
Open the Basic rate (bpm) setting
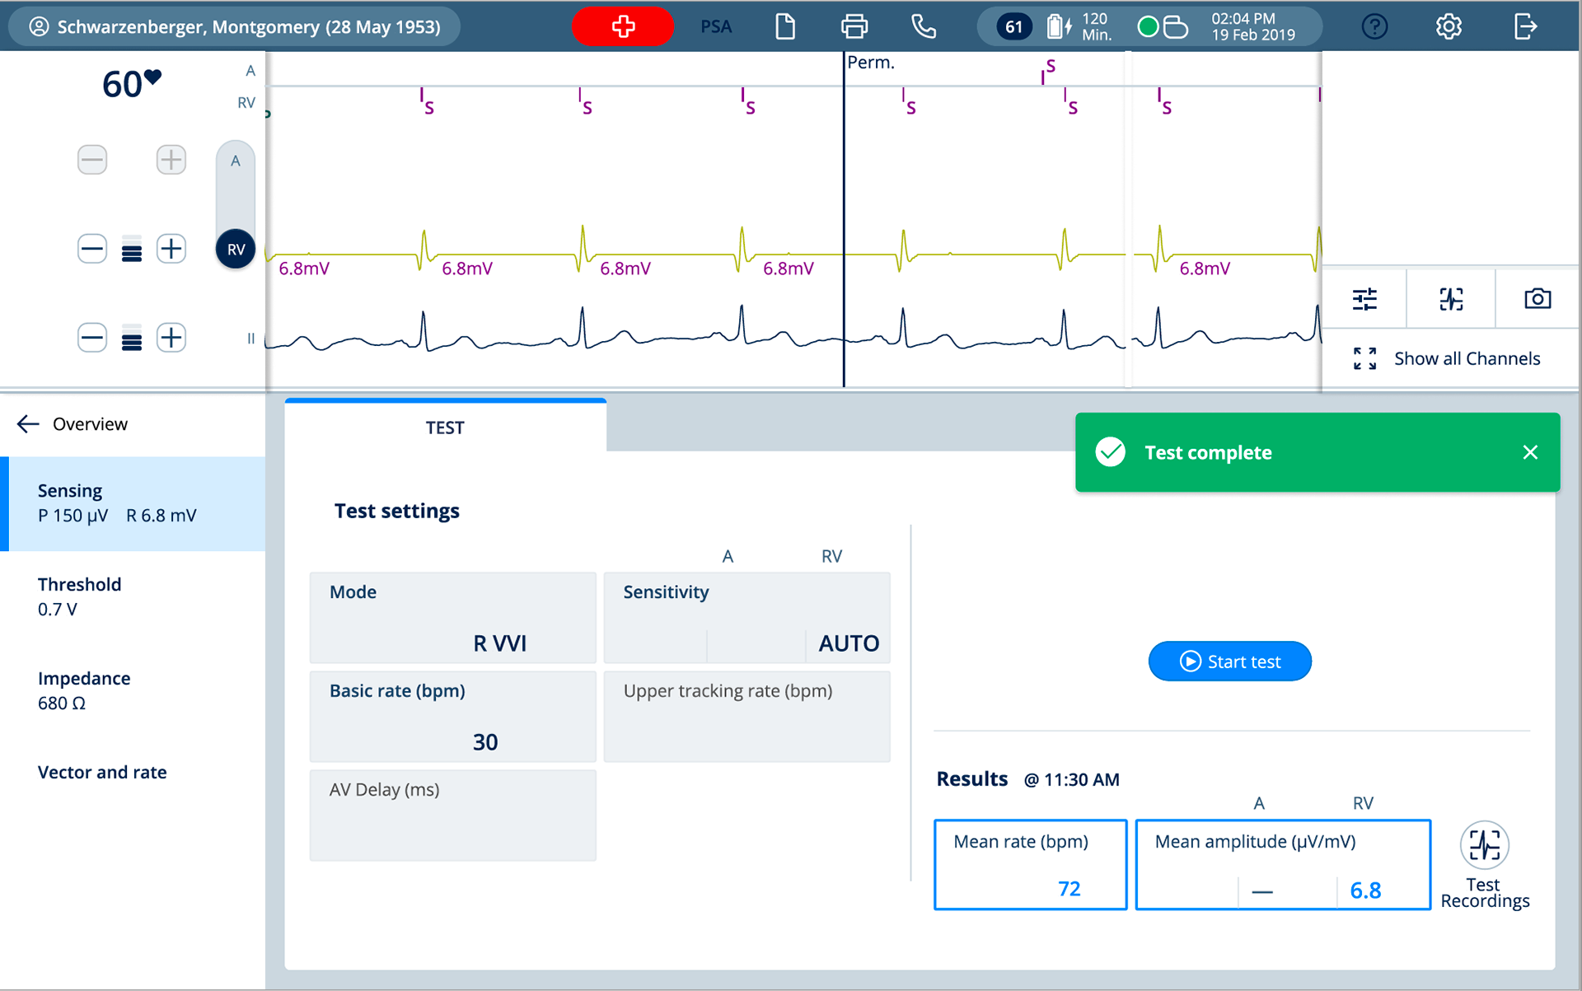[x=453, y=717]
